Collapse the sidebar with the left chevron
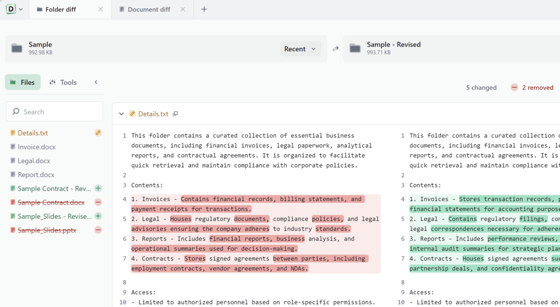Image resolution: width=560 pixels, height=307 pixels. click(96, 82)
